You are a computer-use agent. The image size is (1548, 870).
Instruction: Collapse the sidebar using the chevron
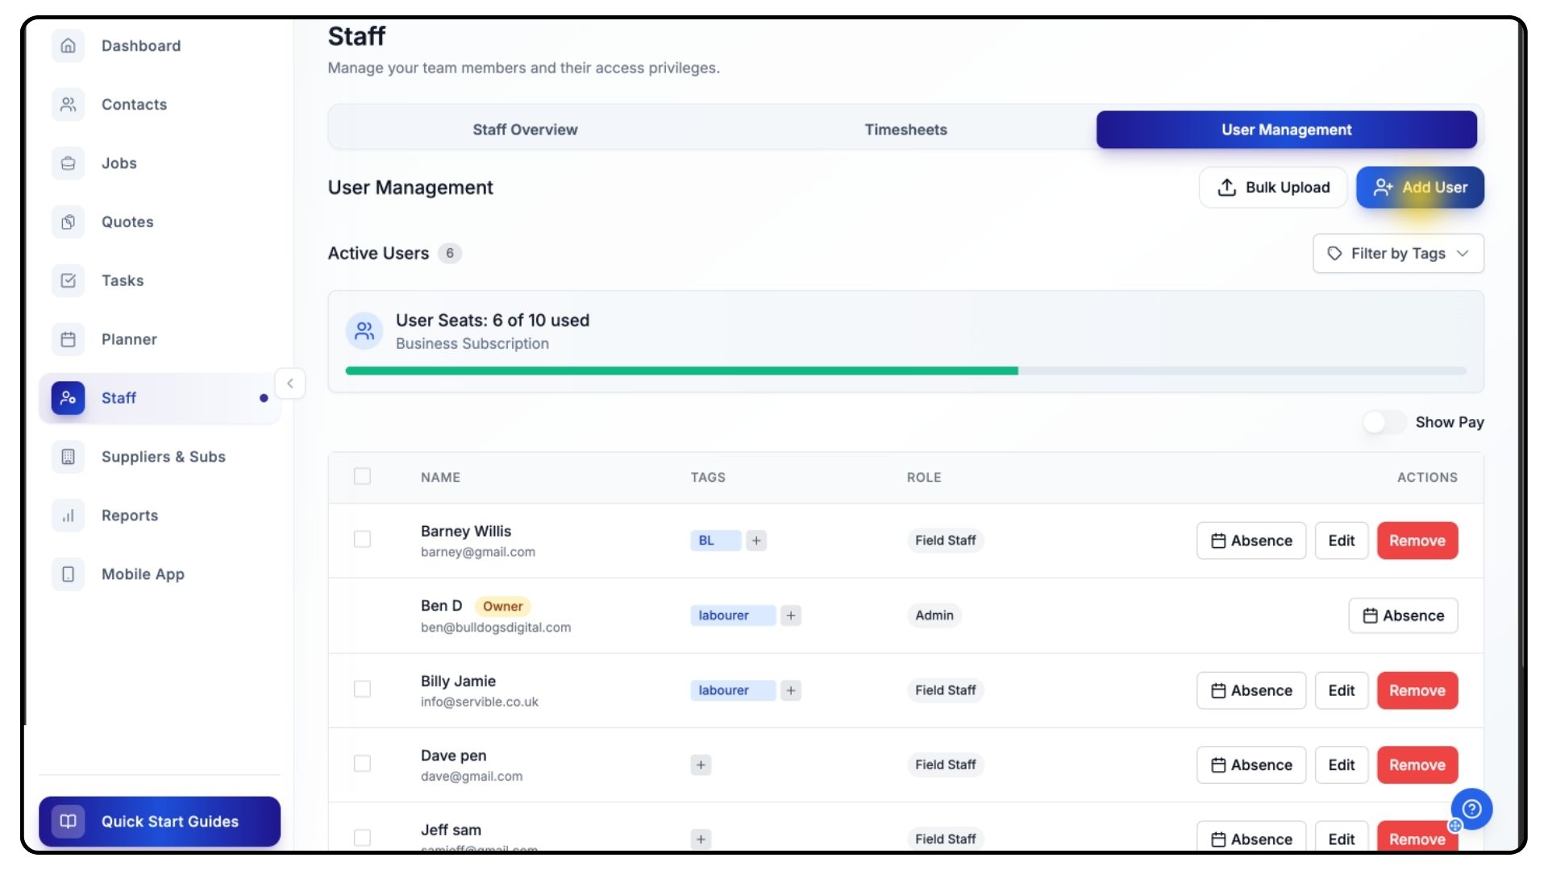pyautogui.click(x=290, y=383)
